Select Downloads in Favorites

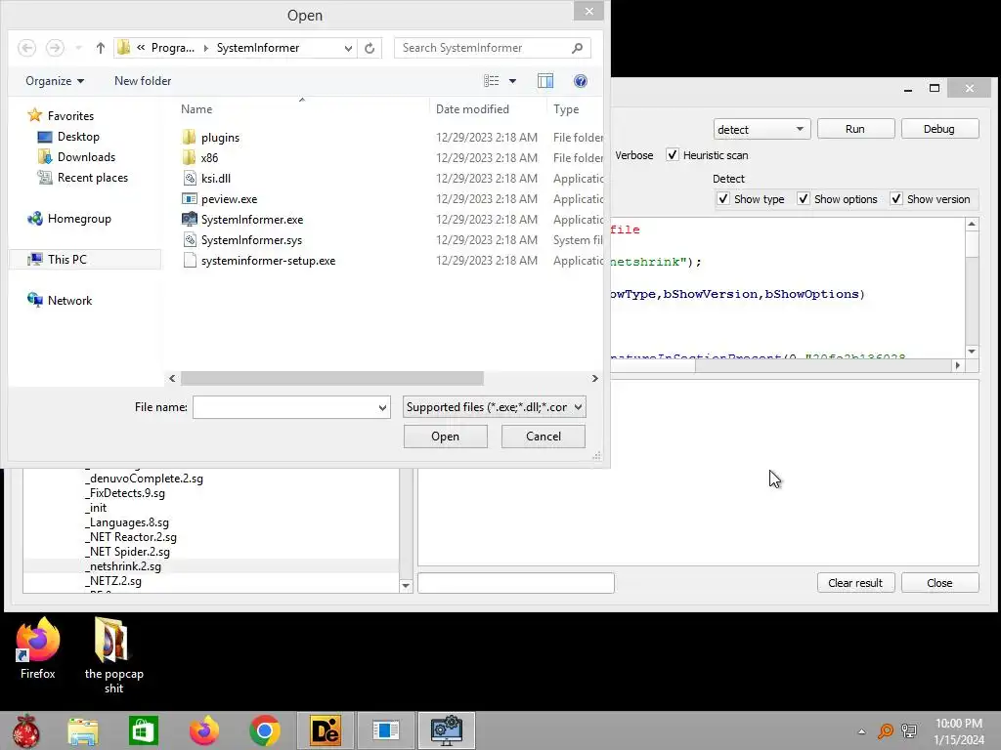point(86,157)
